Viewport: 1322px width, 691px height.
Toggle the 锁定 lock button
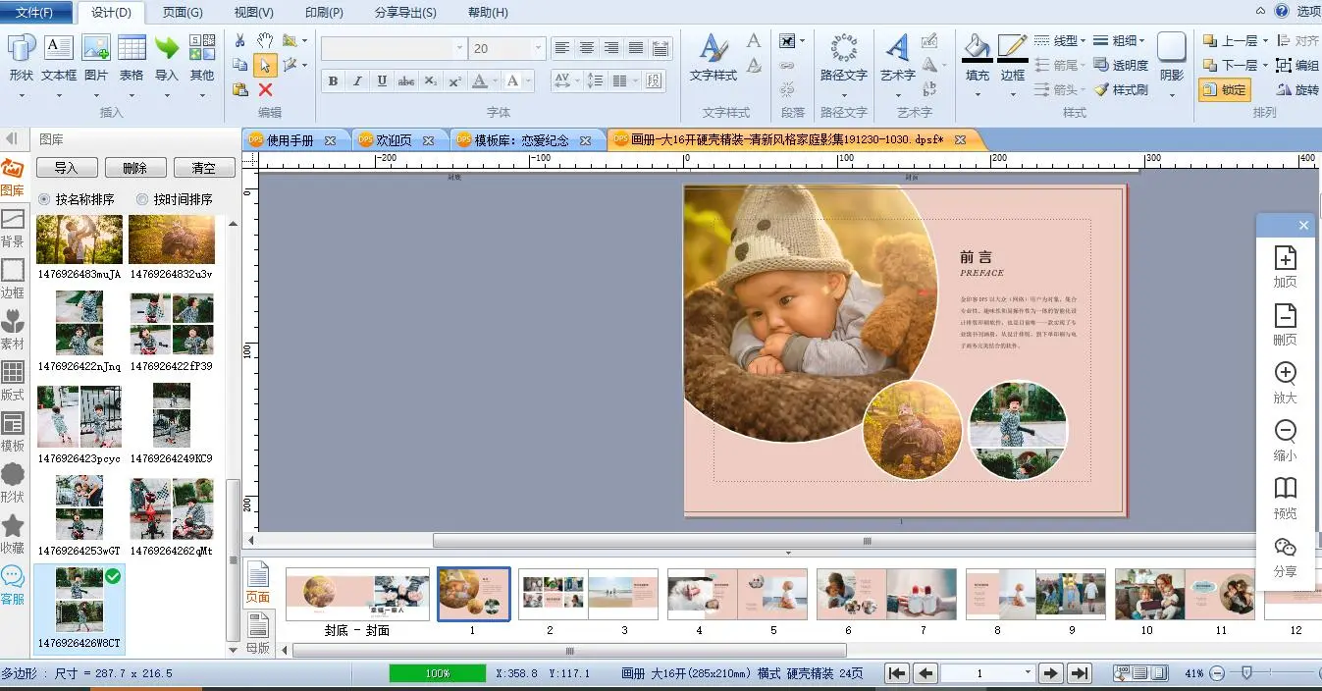[x=1223, y=90]
